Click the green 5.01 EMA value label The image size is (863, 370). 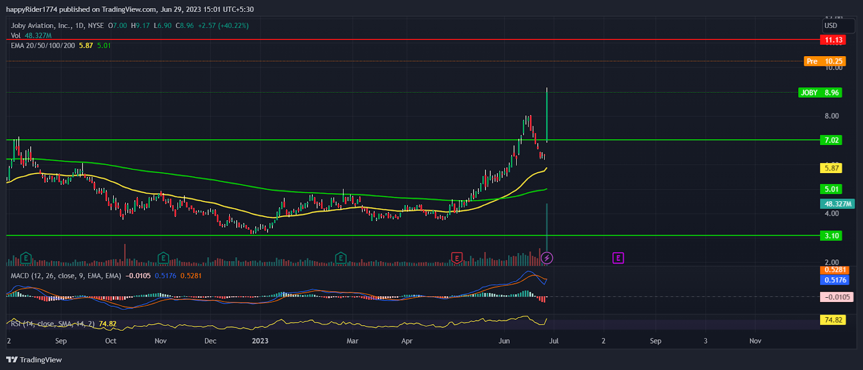coord(831,189)
